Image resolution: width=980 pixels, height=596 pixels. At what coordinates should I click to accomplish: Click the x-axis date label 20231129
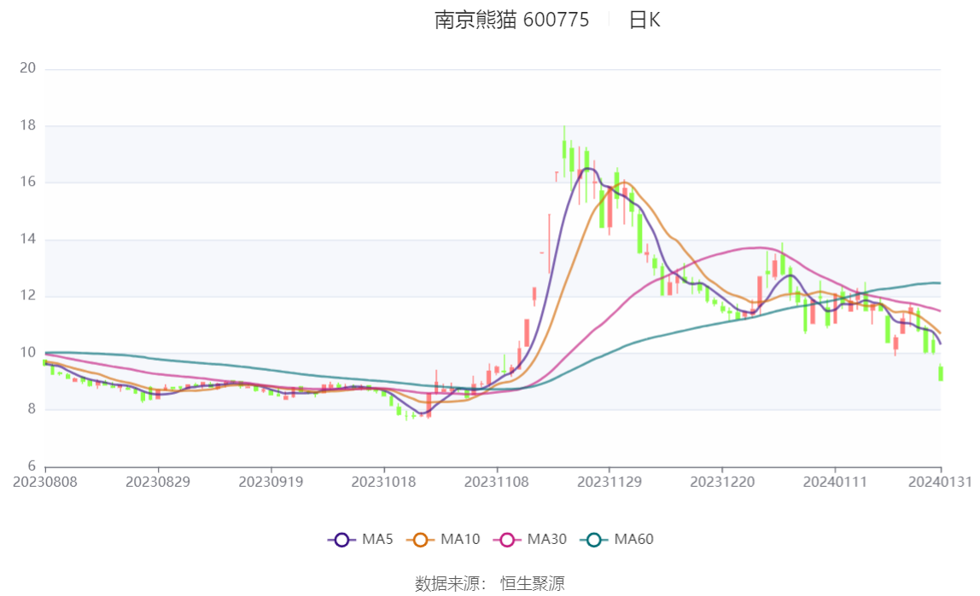pos(610,483)
